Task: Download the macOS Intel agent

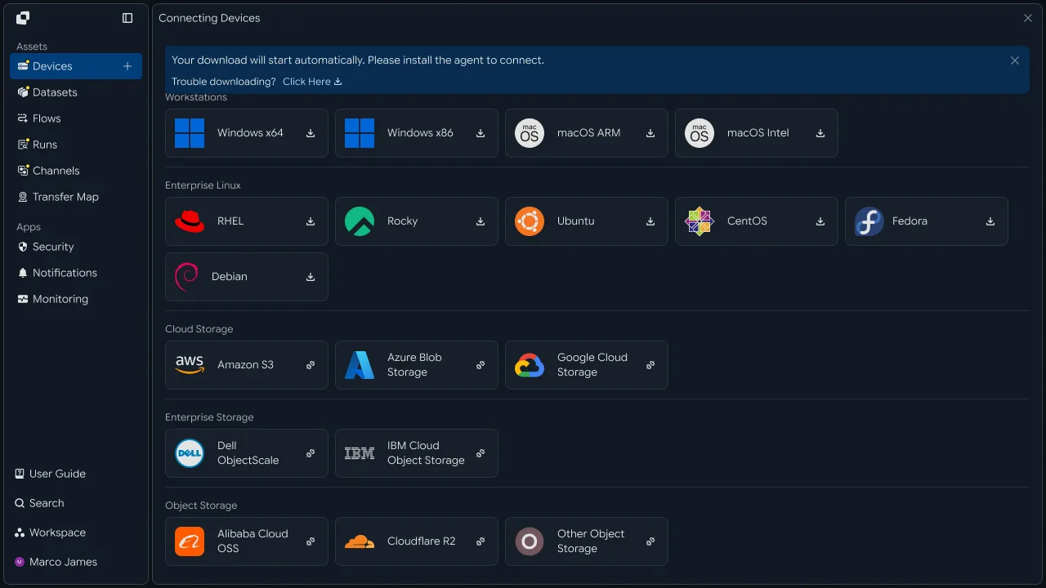Action: 820,133
